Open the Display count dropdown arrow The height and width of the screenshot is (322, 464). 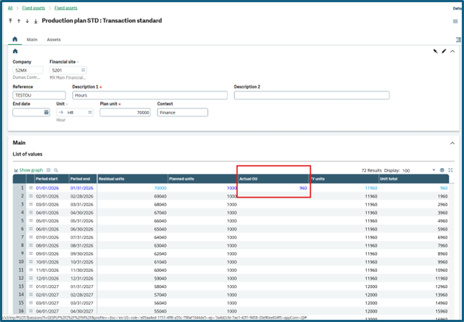click(434, 170)
